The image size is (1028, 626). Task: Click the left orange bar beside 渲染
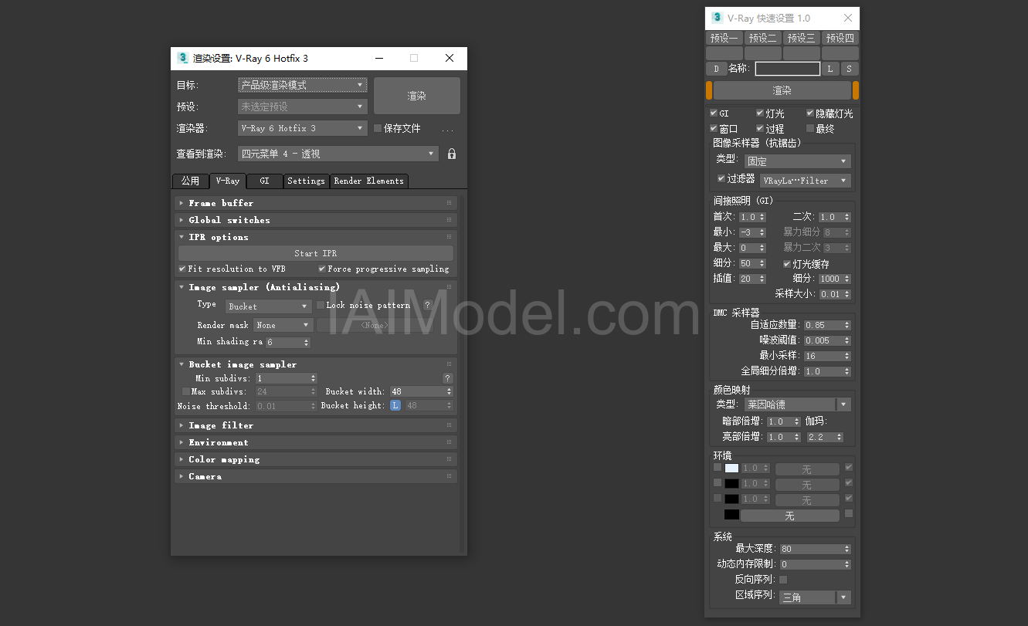709,90
